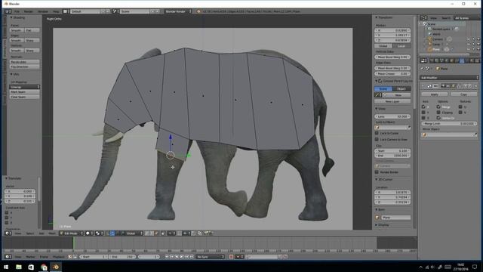Click the timeline editor type icon
483x272 pixels.
point(8,257)
